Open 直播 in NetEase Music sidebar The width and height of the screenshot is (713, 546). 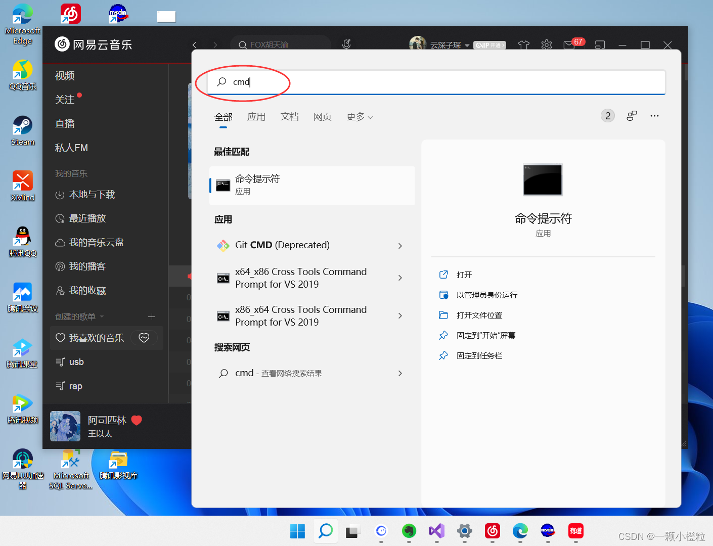click(x=65, y=123)
